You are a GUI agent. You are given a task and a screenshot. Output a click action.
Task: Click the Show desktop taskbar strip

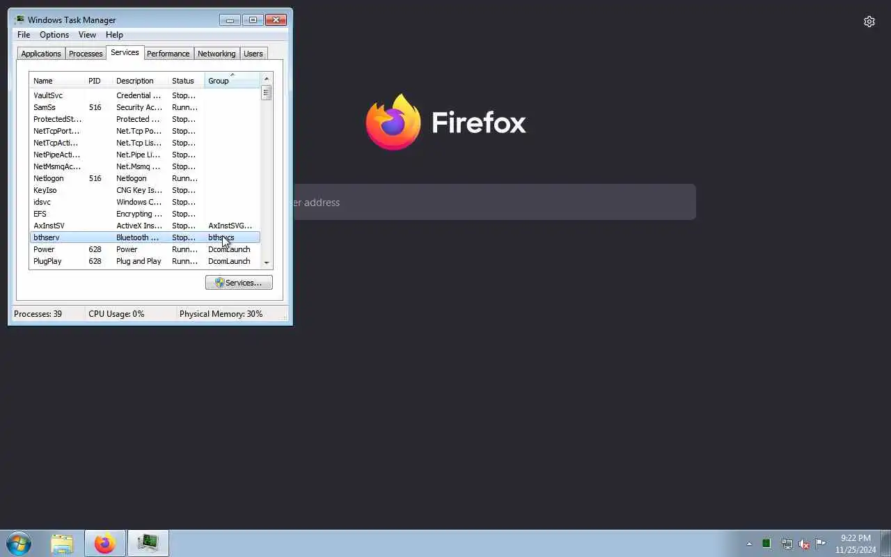885,543
